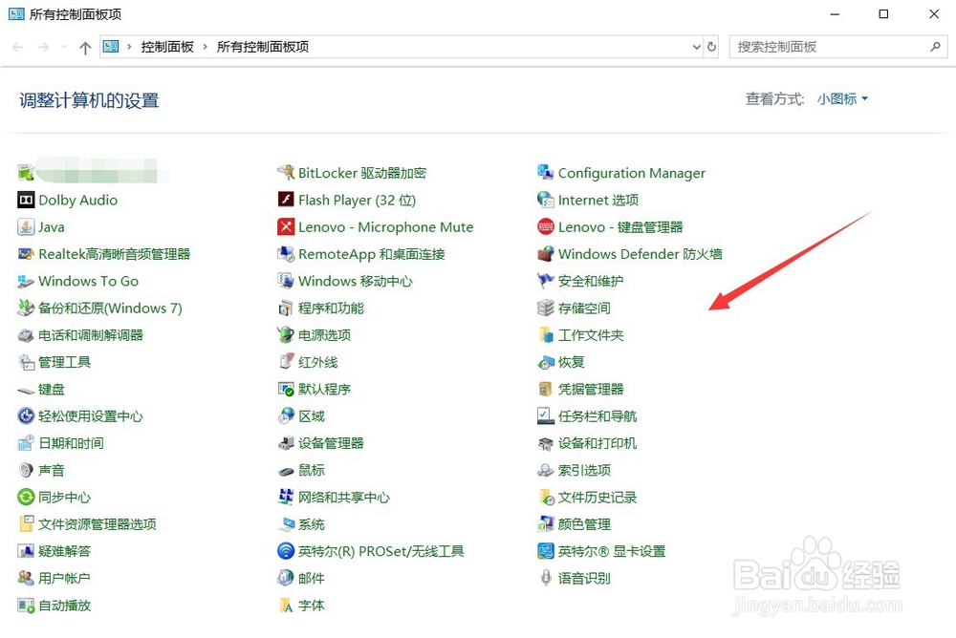The height and width of the screenshot is (638, 956).
Task: Click in the 搜索控制面板 search field
Action: [x=838, y=47]
